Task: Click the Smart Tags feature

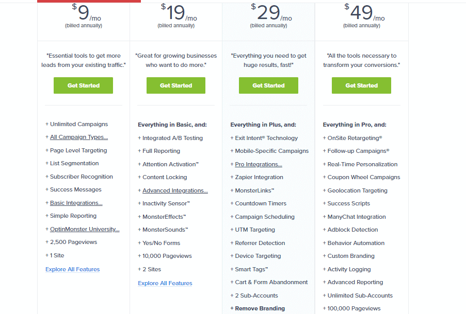Action: (251, 269)
